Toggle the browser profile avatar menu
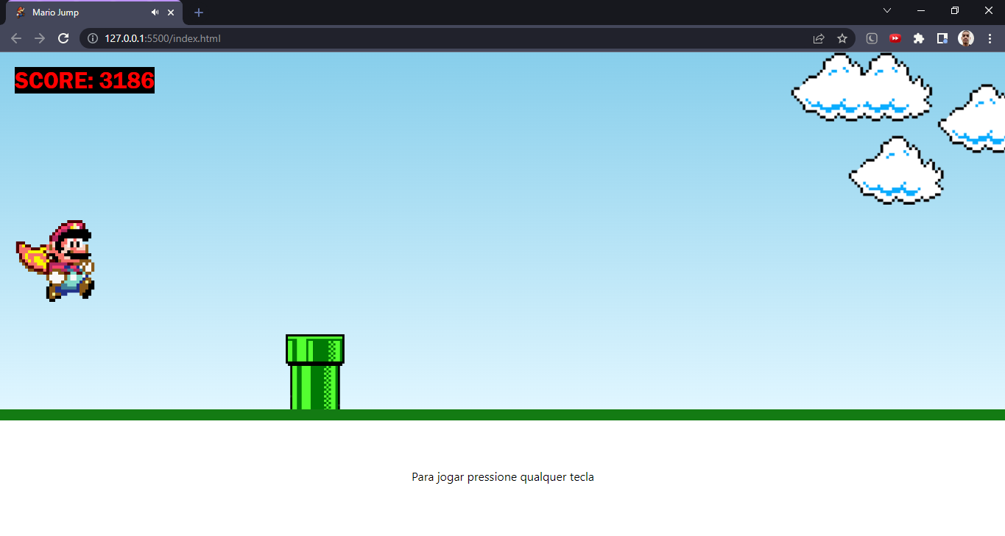 tap(965, 38)
